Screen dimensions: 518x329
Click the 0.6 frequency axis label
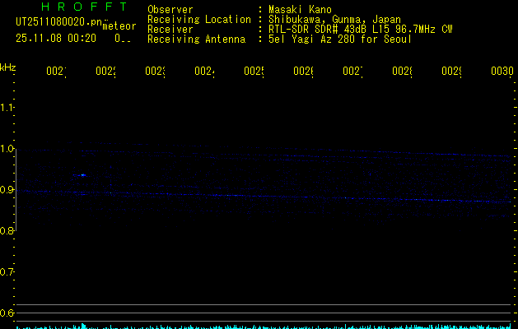pos(7,313)
